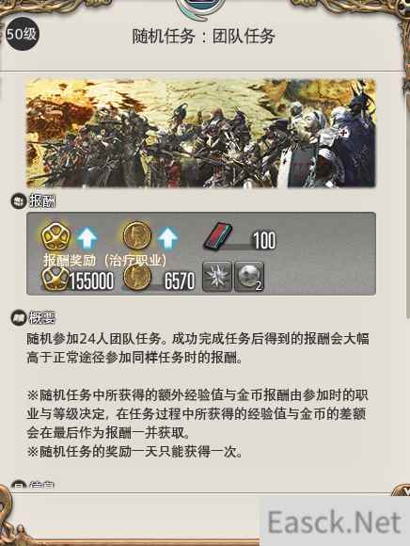The height and width of the screenshot is (546, 410).
Task: Click the Easck.Net watermark
Action: point(335,522)
